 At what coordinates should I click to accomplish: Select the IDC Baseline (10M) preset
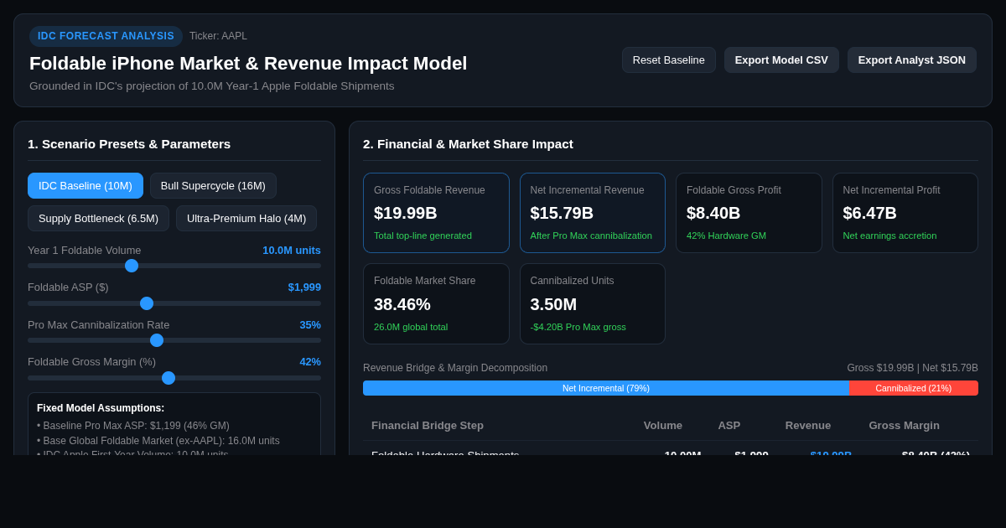pos(86,186)
